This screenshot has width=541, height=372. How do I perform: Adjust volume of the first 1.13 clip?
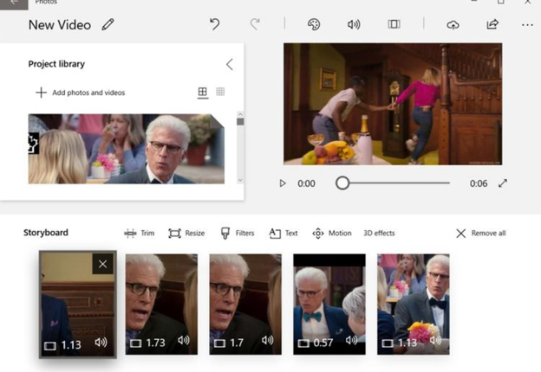coord(101,342)
